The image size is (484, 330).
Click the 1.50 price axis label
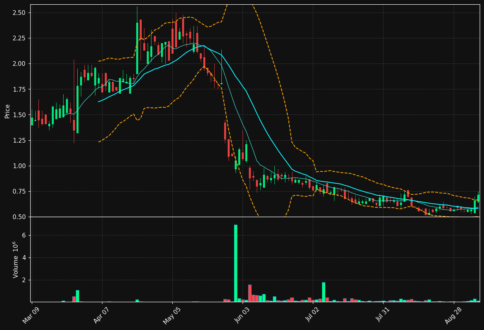[x=20, y=115]
